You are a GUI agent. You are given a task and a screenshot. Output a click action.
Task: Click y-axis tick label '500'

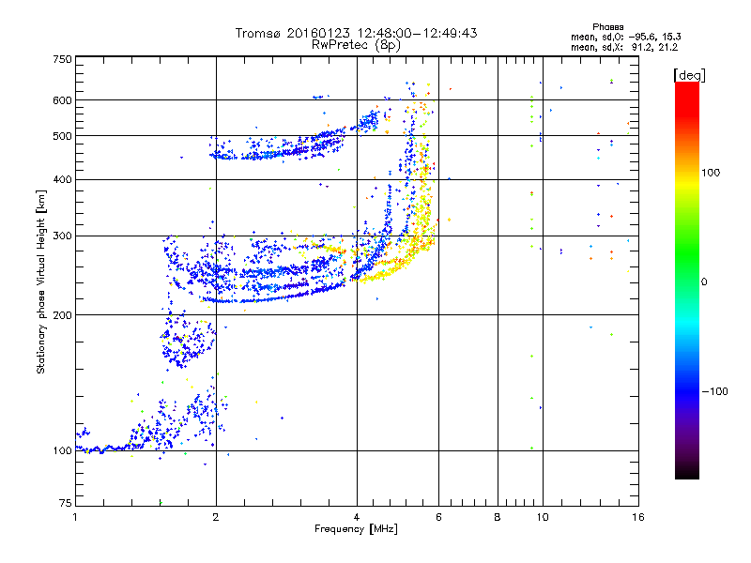tap(62, 136)
